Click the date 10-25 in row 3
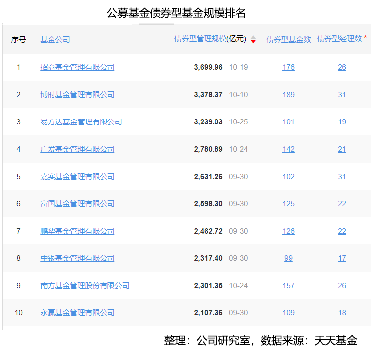Image resolution: width=376 pixels, height=359 pixels. tap(238, 122)
